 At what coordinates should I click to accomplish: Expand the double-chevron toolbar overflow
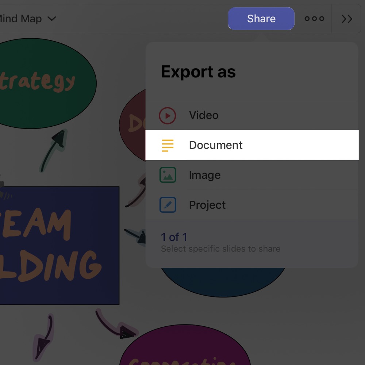click(x=347, y=19)
